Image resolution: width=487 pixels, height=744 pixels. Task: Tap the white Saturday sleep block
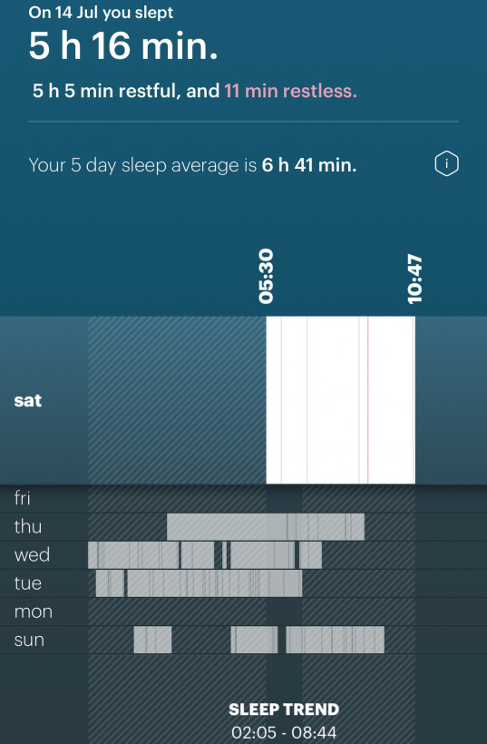click(340, 400)
